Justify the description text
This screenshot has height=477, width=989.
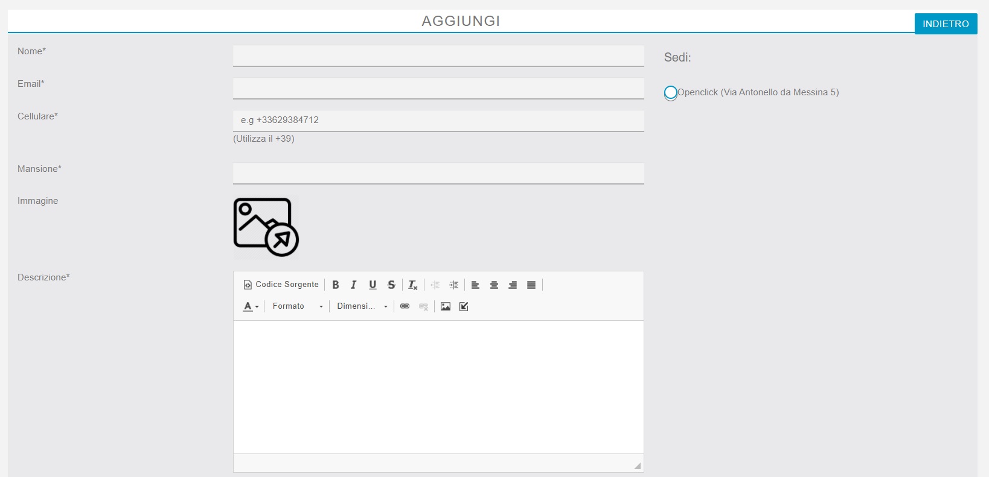pos(531,285)
